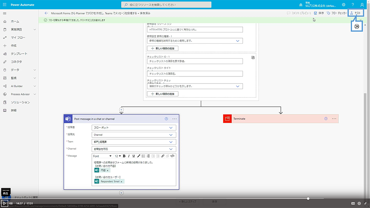This screenshot has width=370, height=208.
Task: Click the red Terminate action icon
Action: point(227,119)
